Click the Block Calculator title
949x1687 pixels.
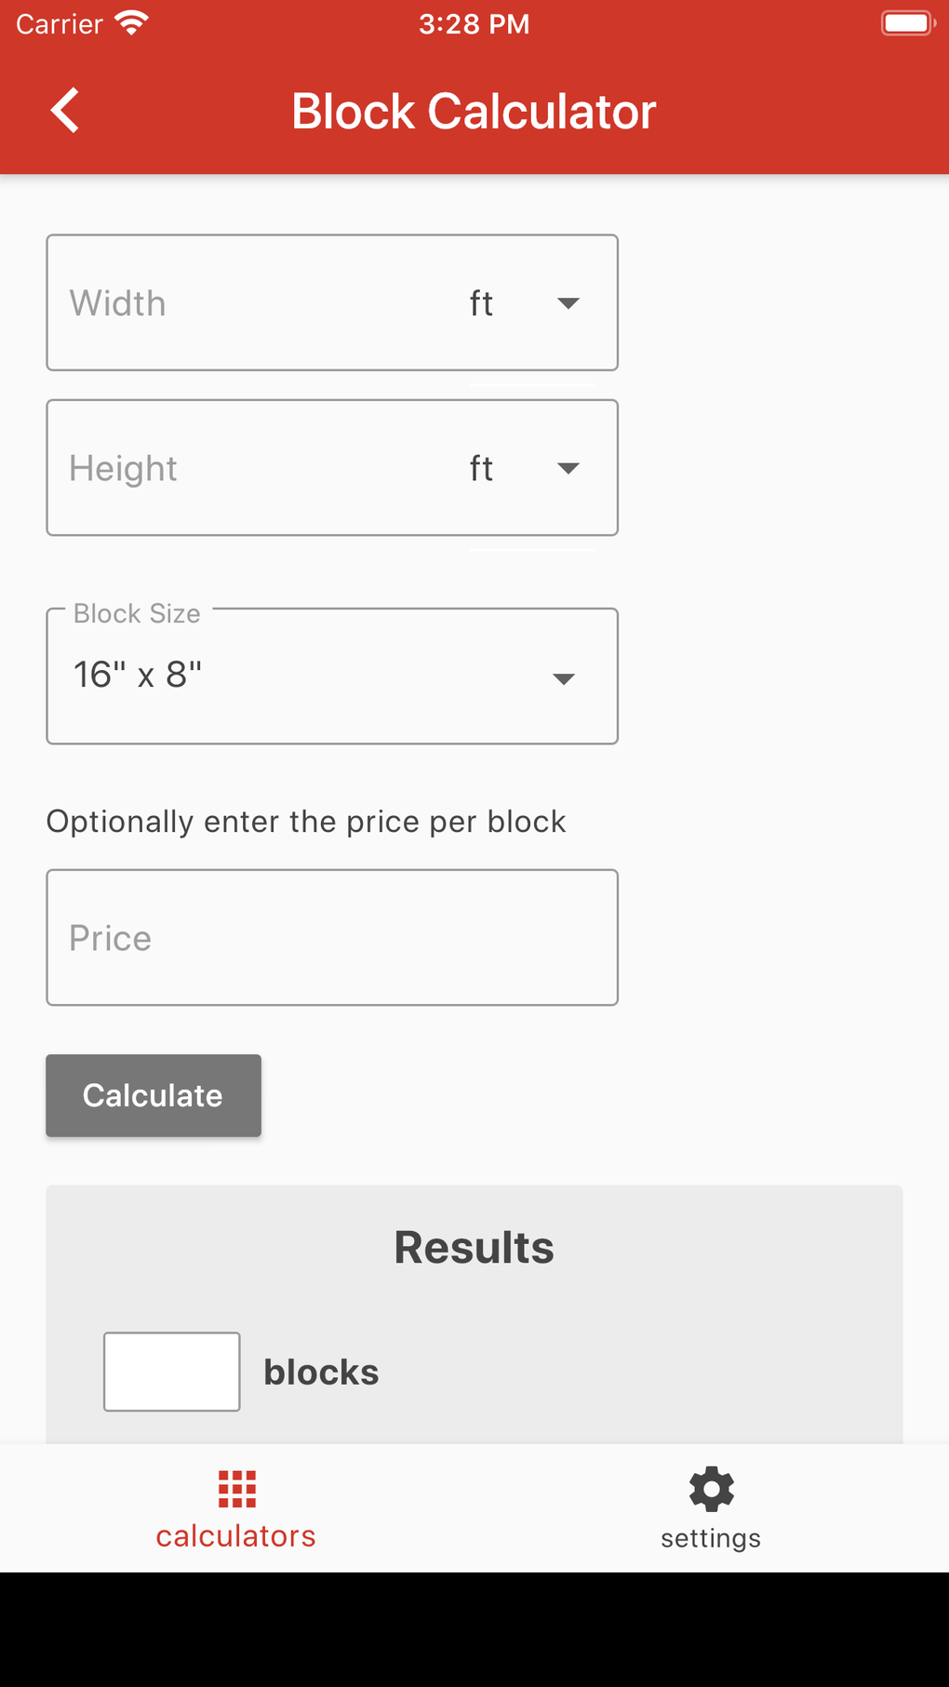point(474,112)
